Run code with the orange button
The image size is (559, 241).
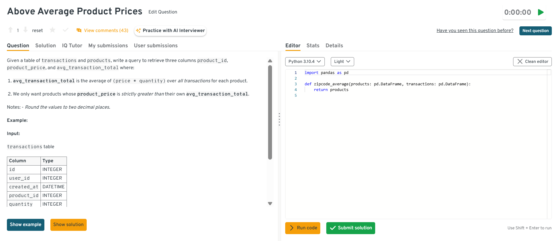[303, 228]
